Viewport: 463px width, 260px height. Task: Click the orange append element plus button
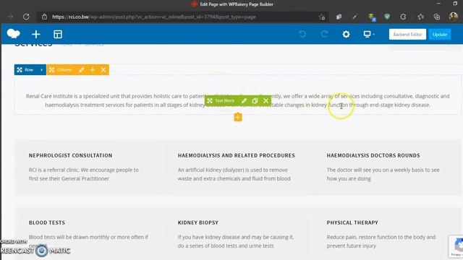(x=238, y=117)
